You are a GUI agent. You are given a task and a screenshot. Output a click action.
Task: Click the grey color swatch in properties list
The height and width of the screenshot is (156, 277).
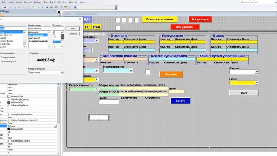click(x=9, y=102)
